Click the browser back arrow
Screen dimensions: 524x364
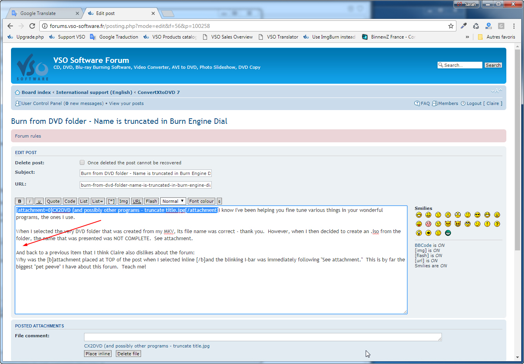click(x=10, y=26)
